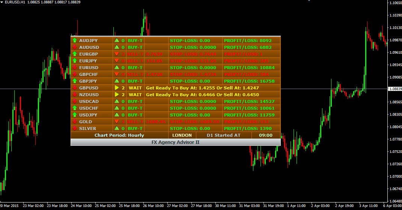402x210 pixels.
Task: Click the red trend arrow beside AUDUSD
Action: (x=75, y=47)
